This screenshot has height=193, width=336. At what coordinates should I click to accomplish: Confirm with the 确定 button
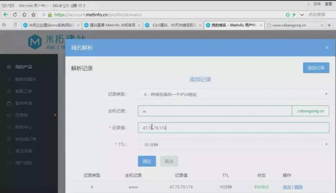click(x=147, y=161)
